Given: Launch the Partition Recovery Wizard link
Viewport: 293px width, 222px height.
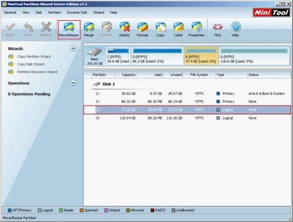Looking at the screenshot, I should coord(37,72).
